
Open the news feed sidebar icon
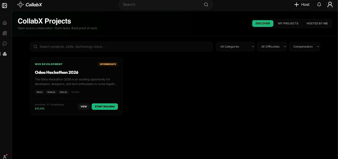[5, 33]
